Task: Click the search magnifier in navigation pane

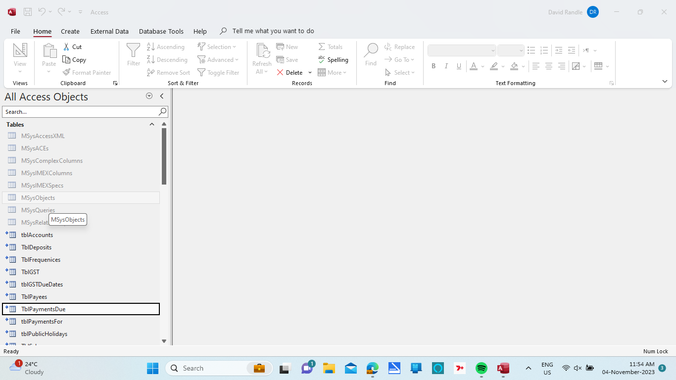Action: [x=162, y=112]
